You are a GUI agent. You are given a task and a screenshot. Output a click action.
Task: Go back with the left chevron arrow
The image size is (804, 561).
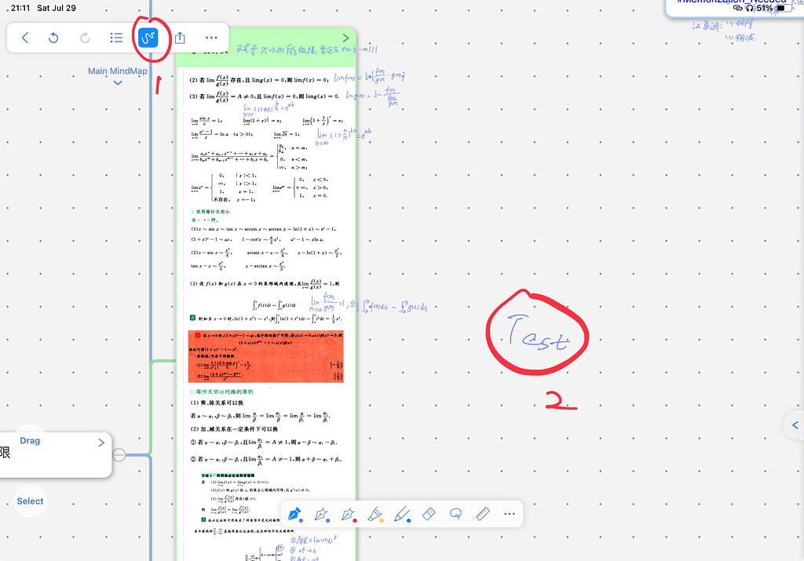tap(25, 37)
